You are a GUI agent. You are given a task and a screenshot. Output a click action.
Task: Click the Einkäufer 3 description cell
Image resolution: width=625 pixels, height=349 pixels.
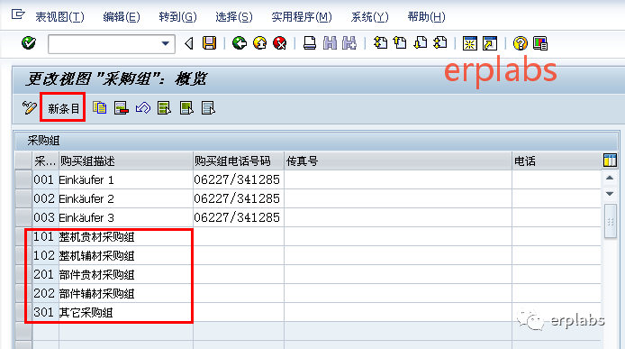[x=126, y=217]
